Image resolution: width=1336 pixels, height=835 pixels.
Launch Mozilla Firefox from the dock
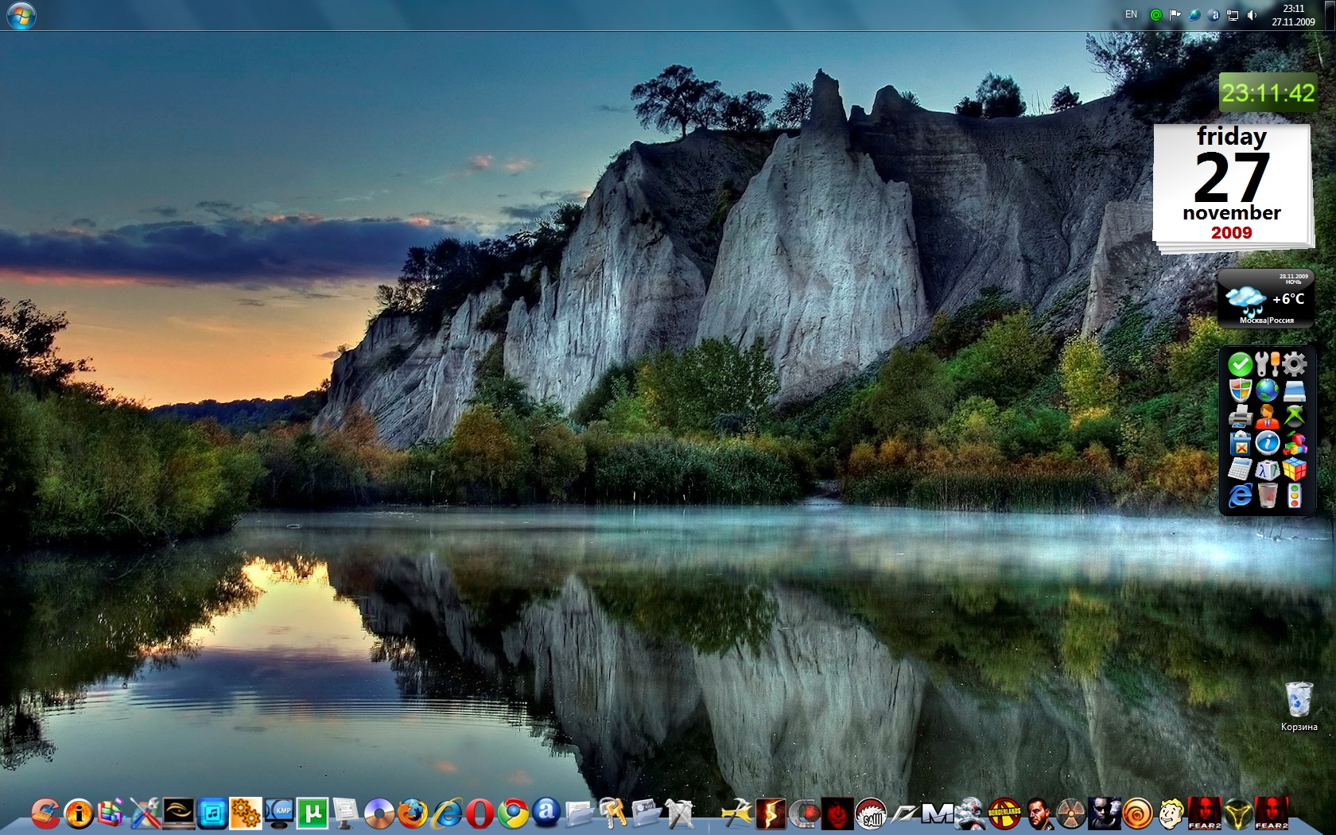412,814
